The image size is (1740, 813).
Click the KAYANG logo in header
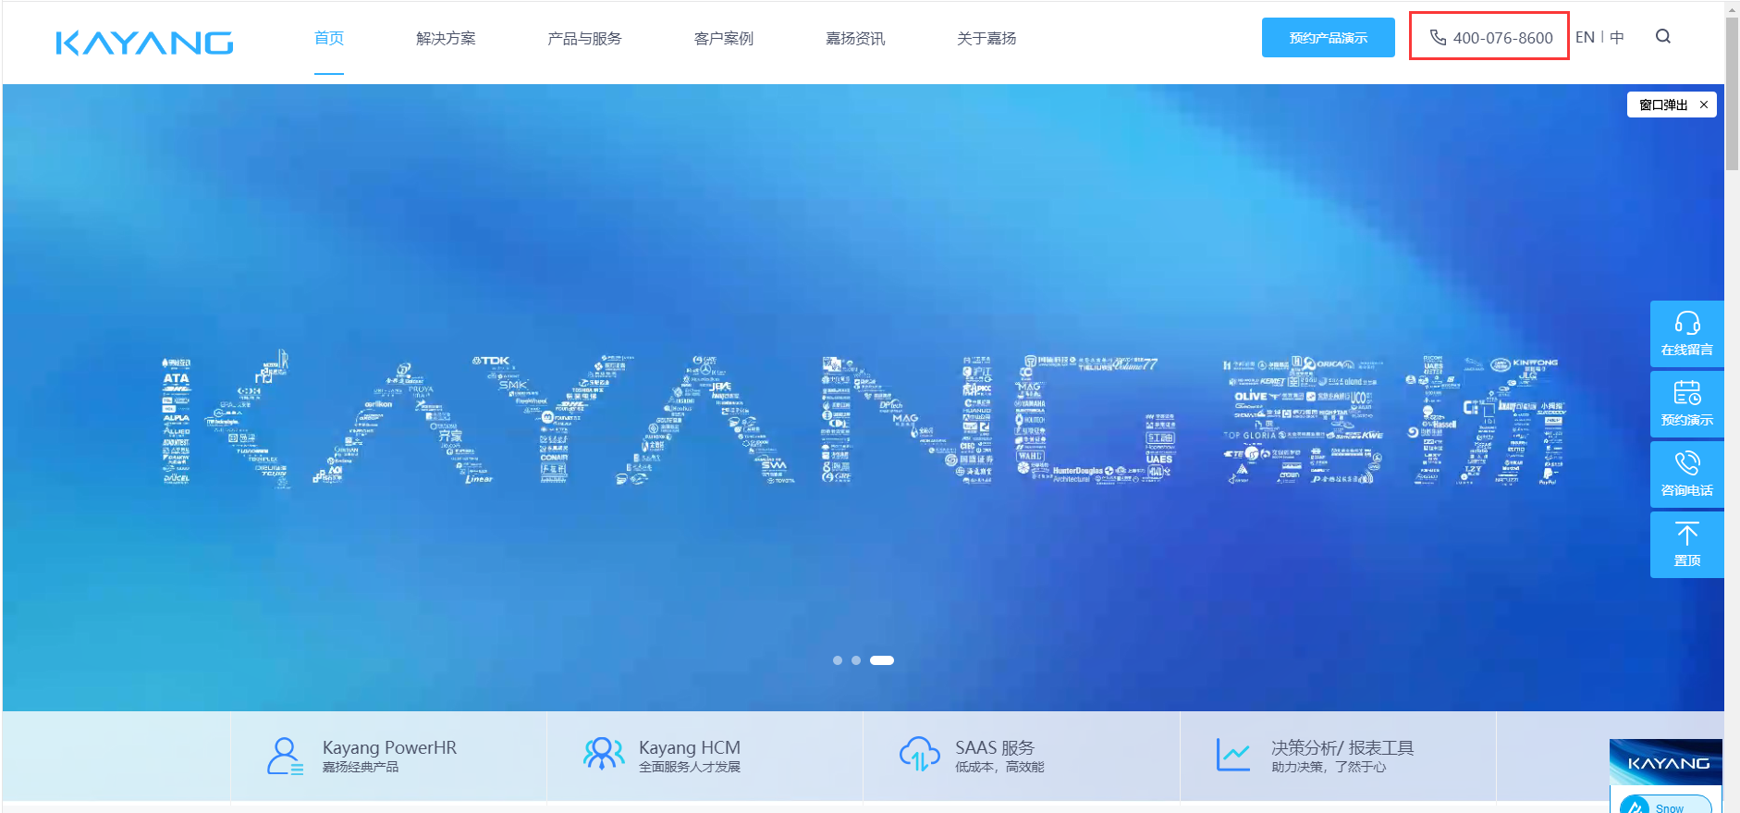point(144,43)
